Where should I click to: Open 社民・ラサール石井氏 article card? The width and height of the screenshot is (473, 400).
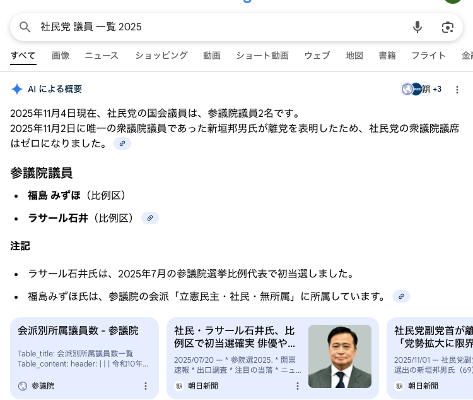[x=235, y=337]
